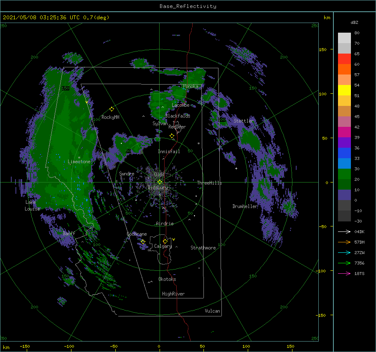Click the Lacombe label
The height and width of the screenshot is (352, 376).
[x=180, y=105]
